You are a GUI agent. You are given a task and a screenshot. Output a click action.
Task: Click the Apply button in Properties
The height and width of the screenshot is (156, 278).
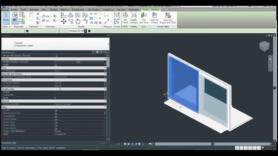(x=103, y=143)
